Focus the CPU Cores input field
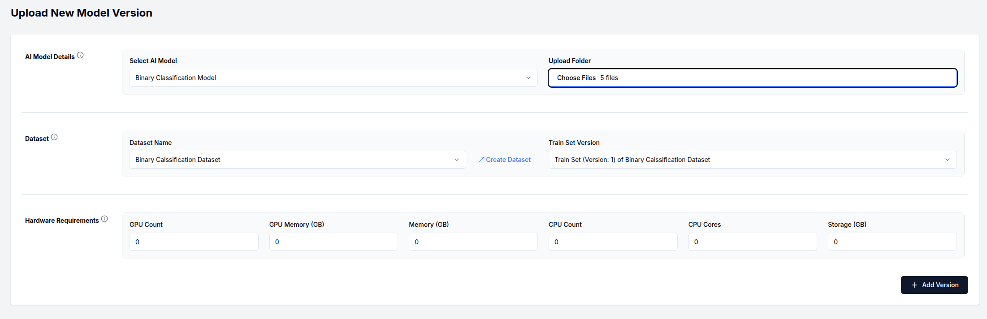Image resolution: width=987 pixels, height=319 pixels. pos(753,242)
